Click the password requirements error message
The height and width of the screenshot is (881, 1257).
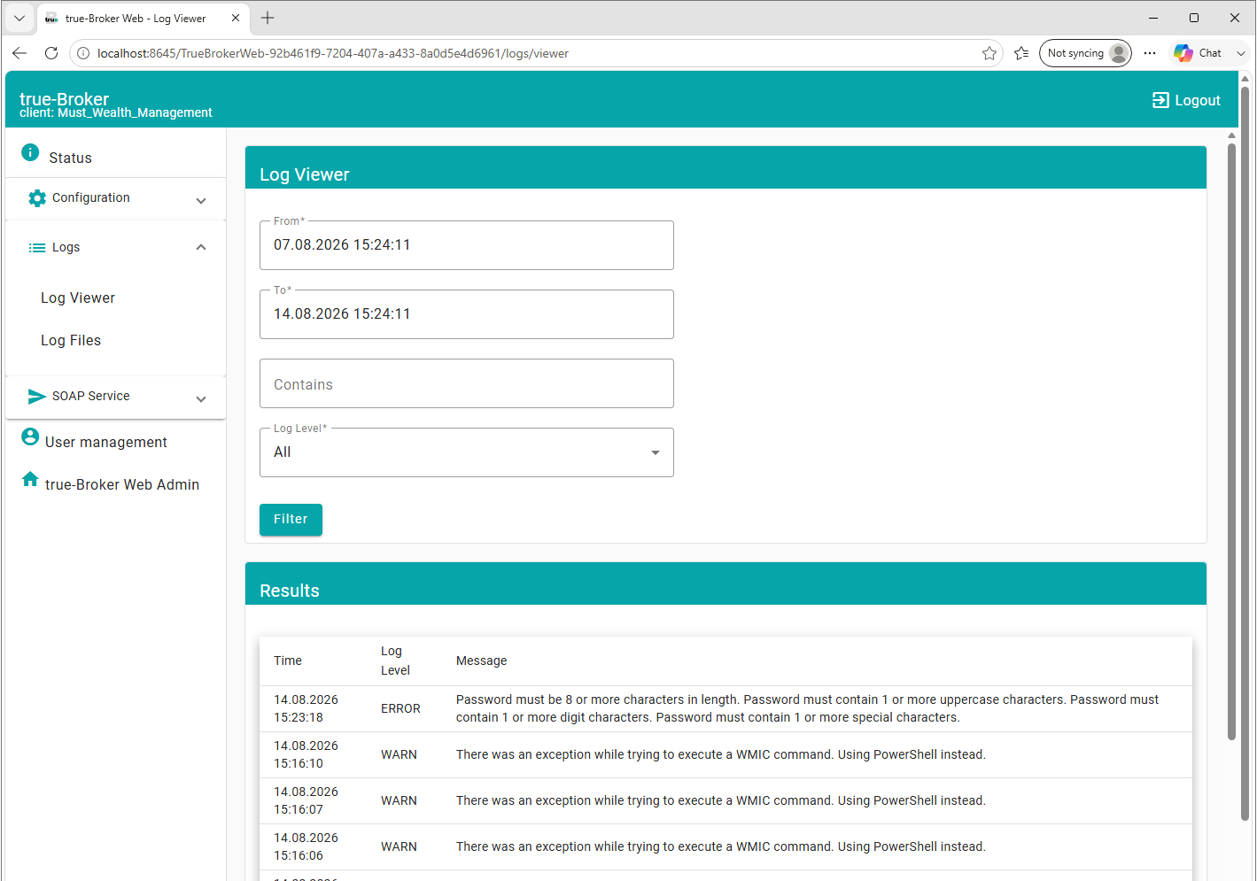(x=807, y=709)
